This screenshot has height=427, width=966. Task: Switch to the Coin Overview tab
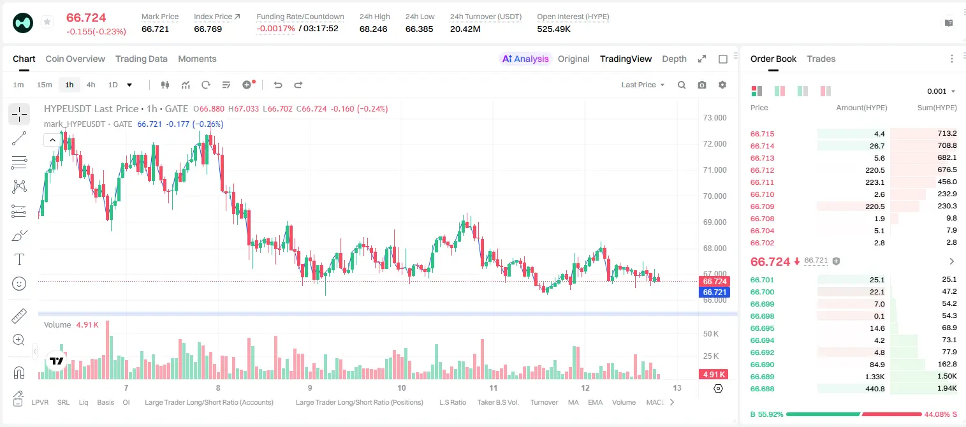click(75, 59)
